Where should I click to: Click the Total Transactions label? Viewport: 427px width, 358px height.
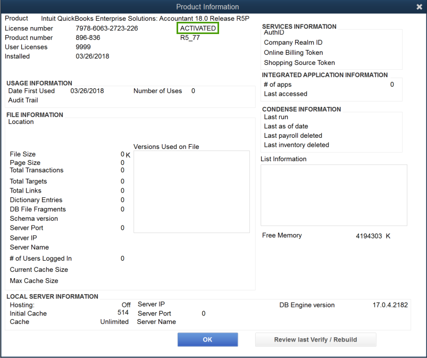(37, 170)
